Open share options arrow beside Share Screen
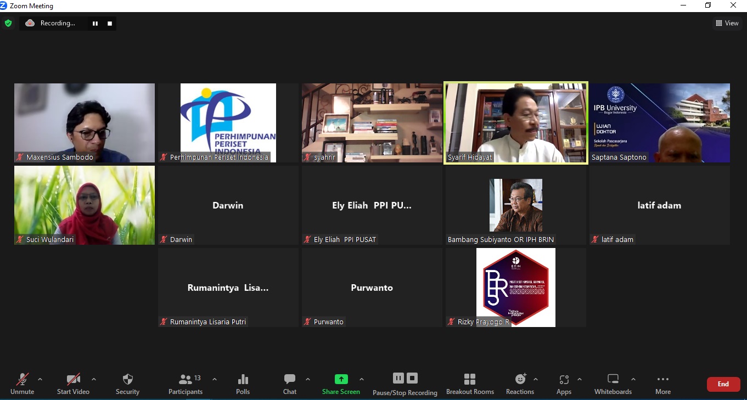The image size is (747, 400). tap(361, 379)
